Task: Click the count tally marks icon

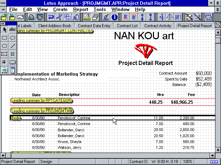Action: [x=178, y=17]
